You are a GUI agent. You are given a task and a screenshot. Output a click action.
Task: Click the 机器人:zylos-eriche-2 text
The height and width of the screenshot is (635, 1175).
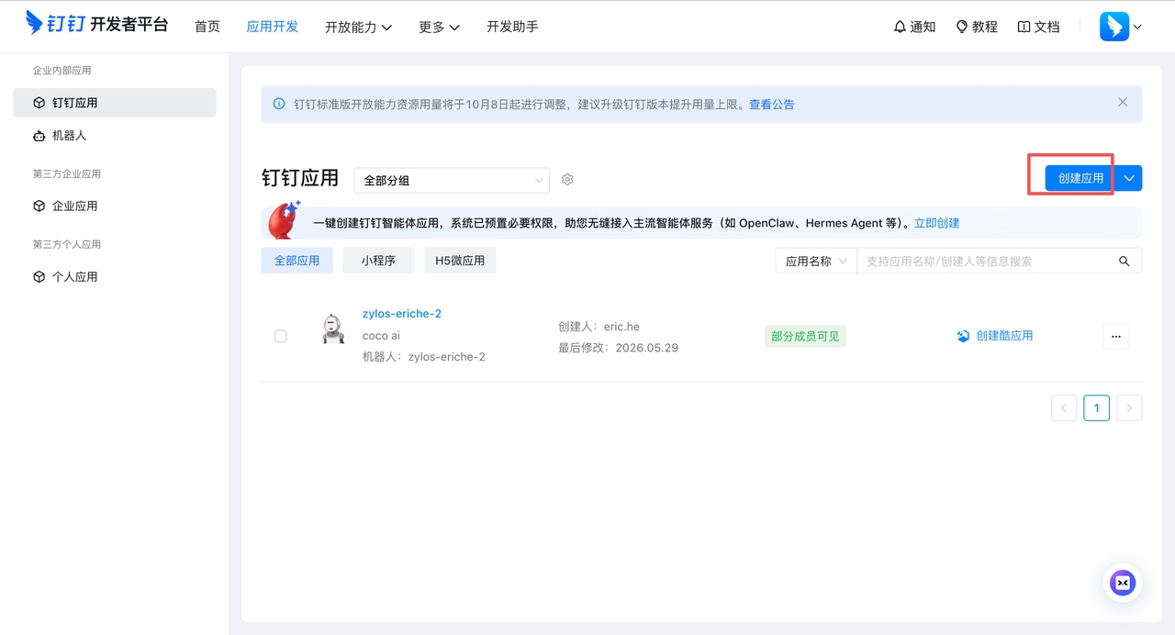423,356
